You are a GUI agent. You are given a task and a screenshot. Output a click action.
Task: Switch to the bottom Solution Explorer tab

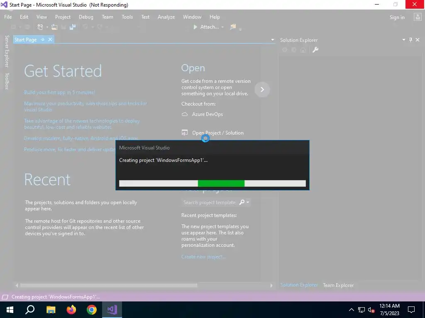pyautogui.click(x=299, y=285)
